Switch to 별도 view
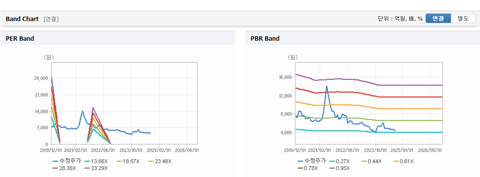 463,18
